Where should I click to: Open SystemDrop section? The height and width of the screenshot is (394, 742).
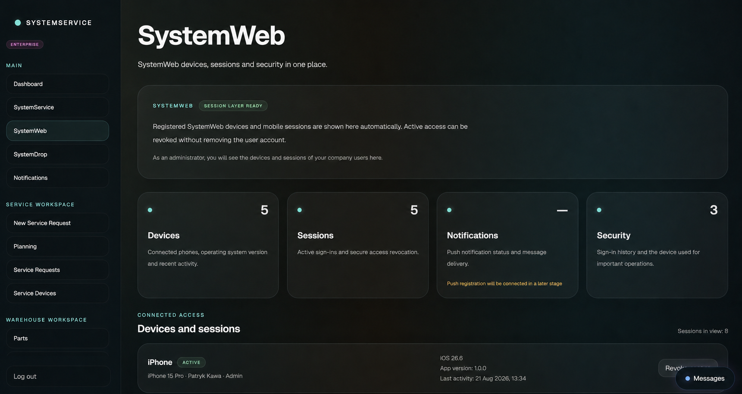[x=57, y=154]
